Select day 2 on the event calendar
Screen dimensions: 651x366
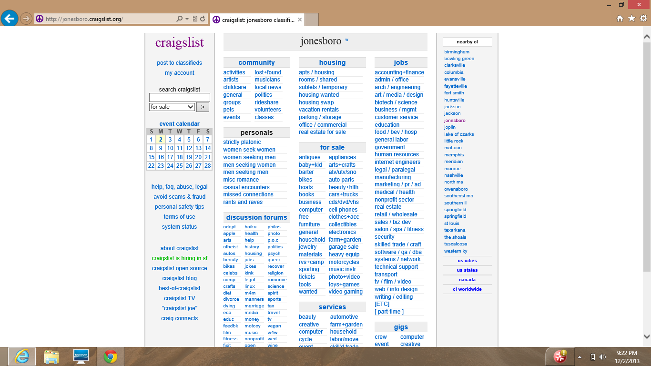click(x=161, y=140)
